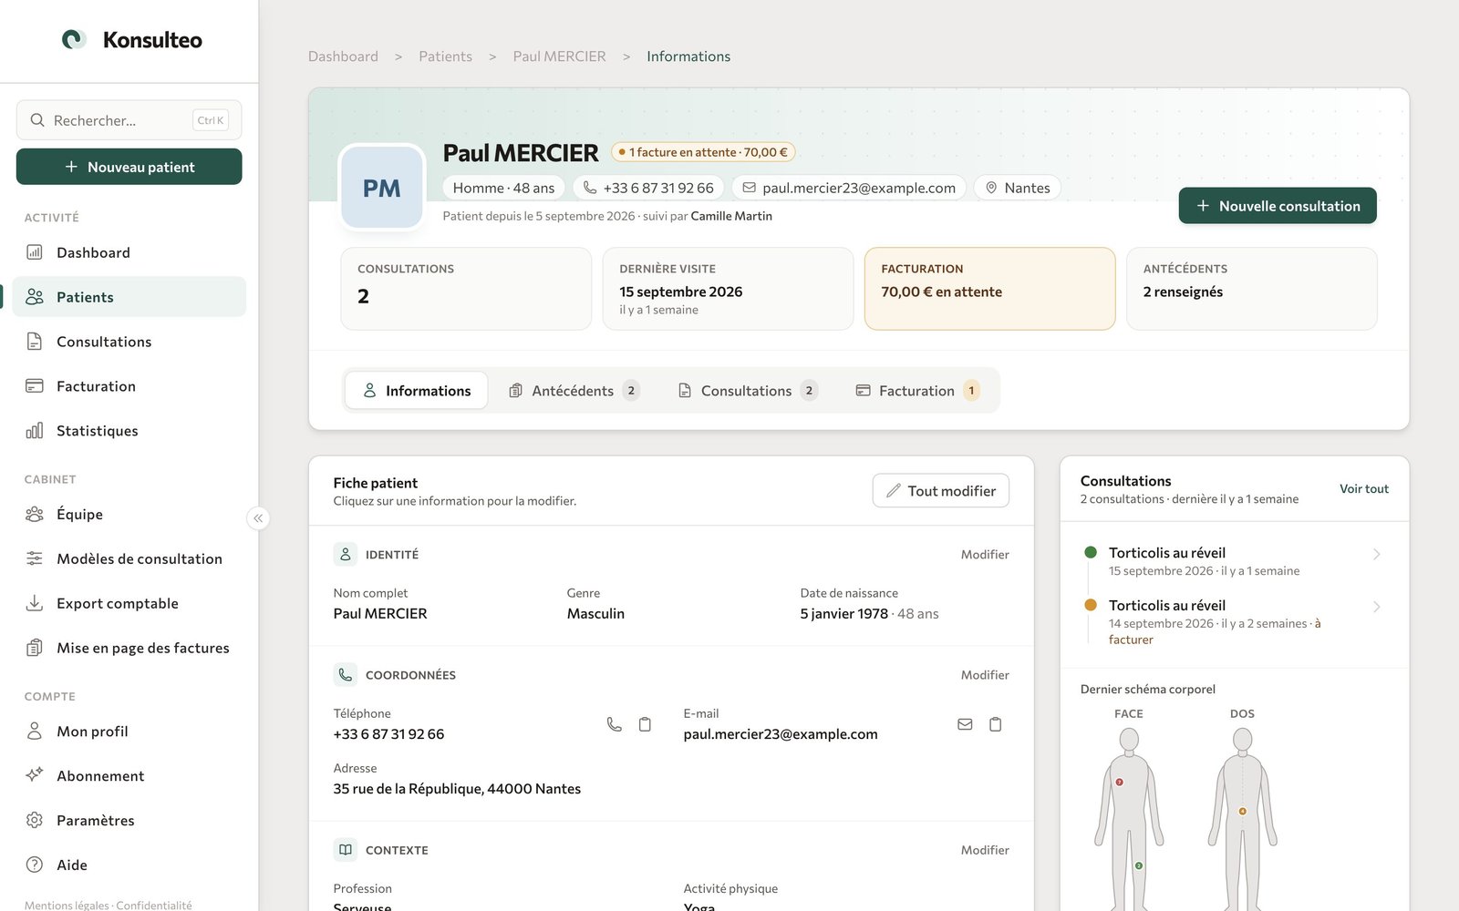Click Modifier in the Coordonnées section

click(x=985, y=675)
